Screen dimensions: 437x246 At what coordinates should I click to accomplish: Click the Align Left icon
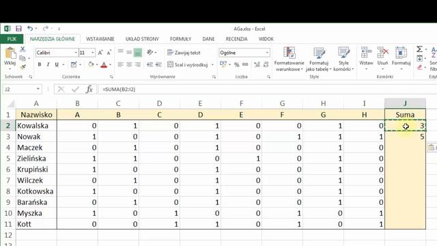(120, 65)
